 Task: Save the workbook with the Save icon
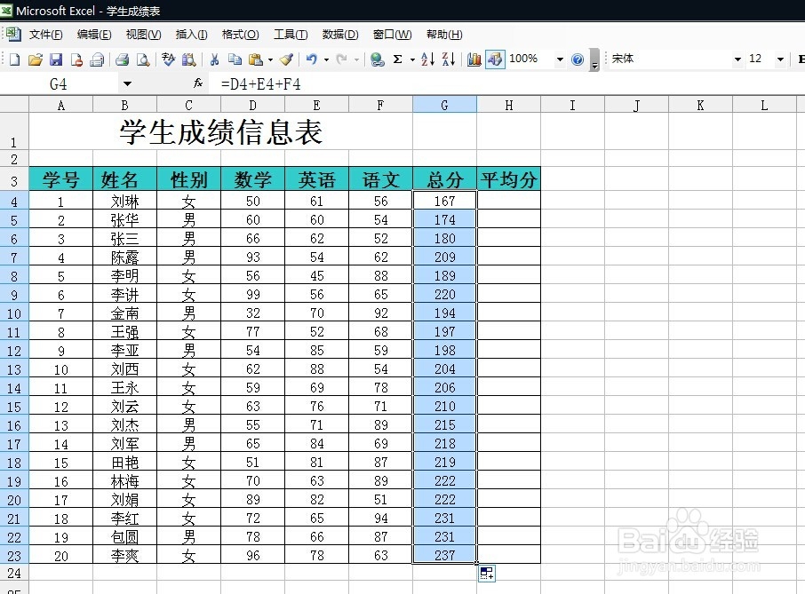pos(55,59)
